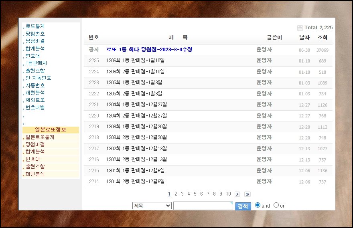Open the 제목 search field dropdown
Image resolution: width=353 pixels, height=228 pixels.
pyautogui.click(x=152, y=206)
